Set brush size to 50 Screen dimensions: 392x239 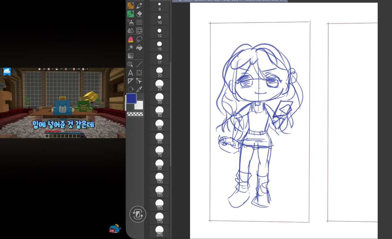tap(159, 125)
